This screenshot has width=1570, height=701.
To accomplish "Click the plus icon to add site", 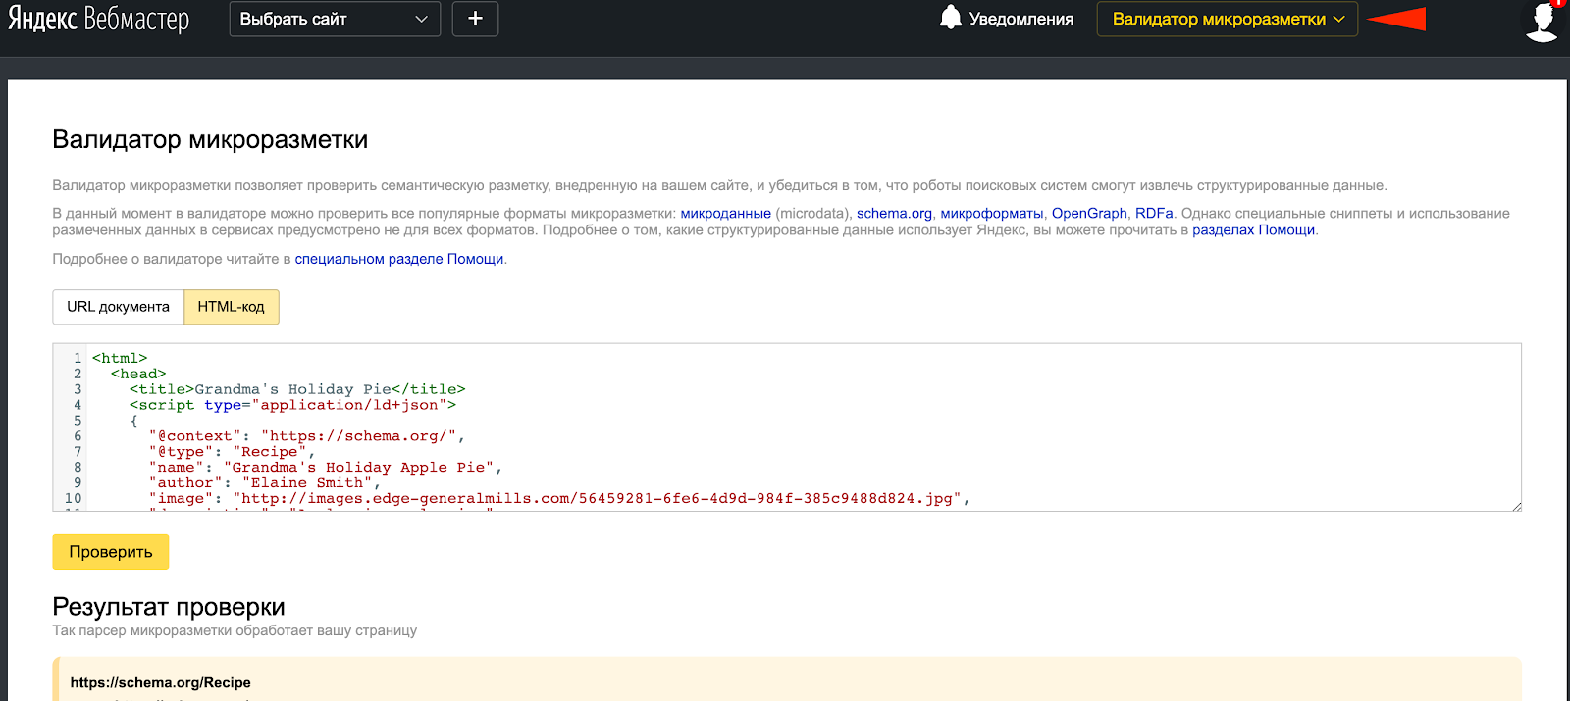I will tap(475, 19).
